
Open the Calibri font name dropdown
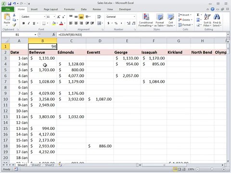pos(44,17)
